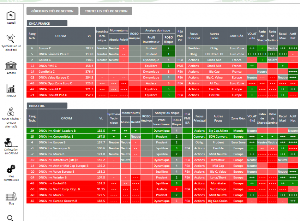The image size is (300, 221).
Task: Open fund DNCA Opp. Zone Euro C
Action: click(x=55, y=83)
